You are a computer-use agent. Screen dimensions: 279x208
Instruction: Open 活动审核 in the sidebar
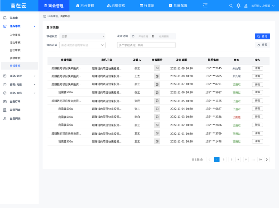15,43
